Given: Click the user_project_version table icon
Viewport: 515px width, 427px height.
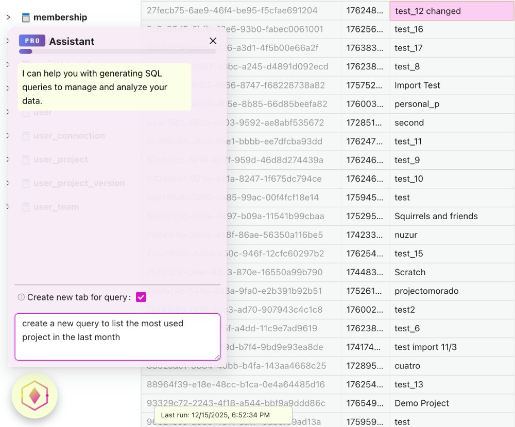Looking at the screenshot, I should pos(25,183).
